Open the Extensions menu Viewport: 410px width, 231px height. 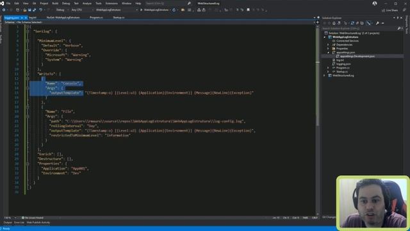click(x=111, y=3)
